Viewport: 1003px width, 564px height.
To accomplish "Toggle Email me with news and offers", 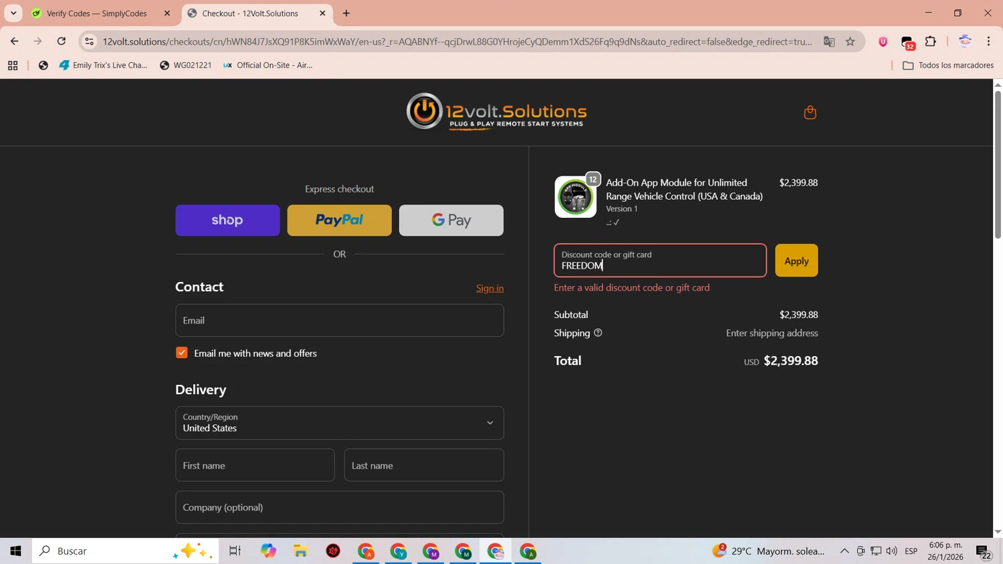I will pos(182,353).
